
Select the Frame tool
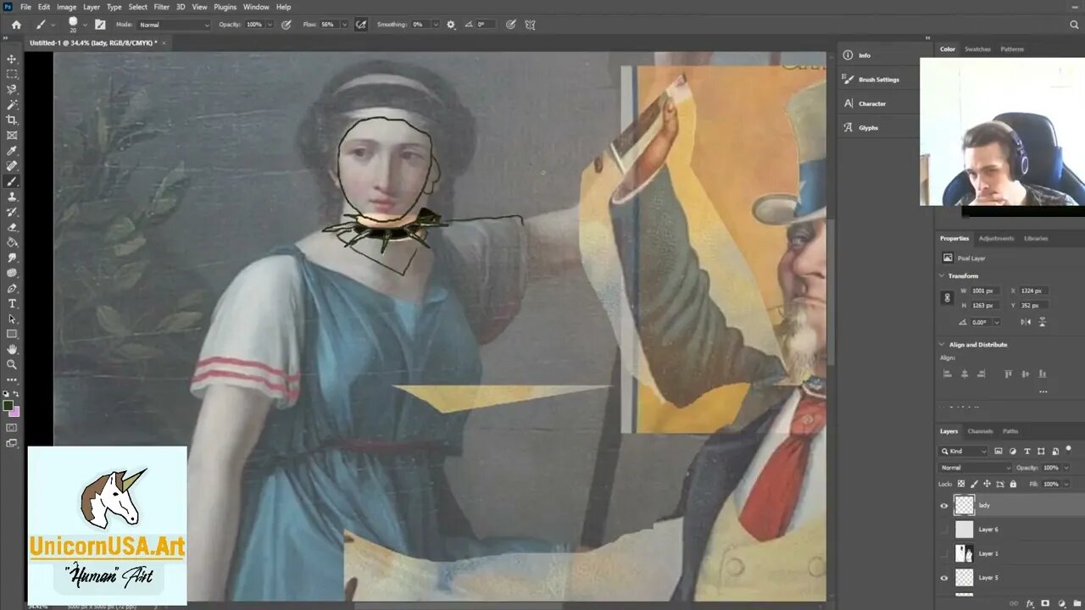[12, 135]
